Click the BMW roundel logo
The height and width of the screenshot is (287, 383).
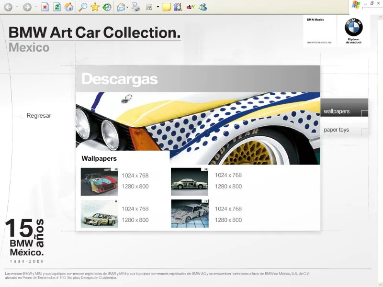(x=353, y=27)
